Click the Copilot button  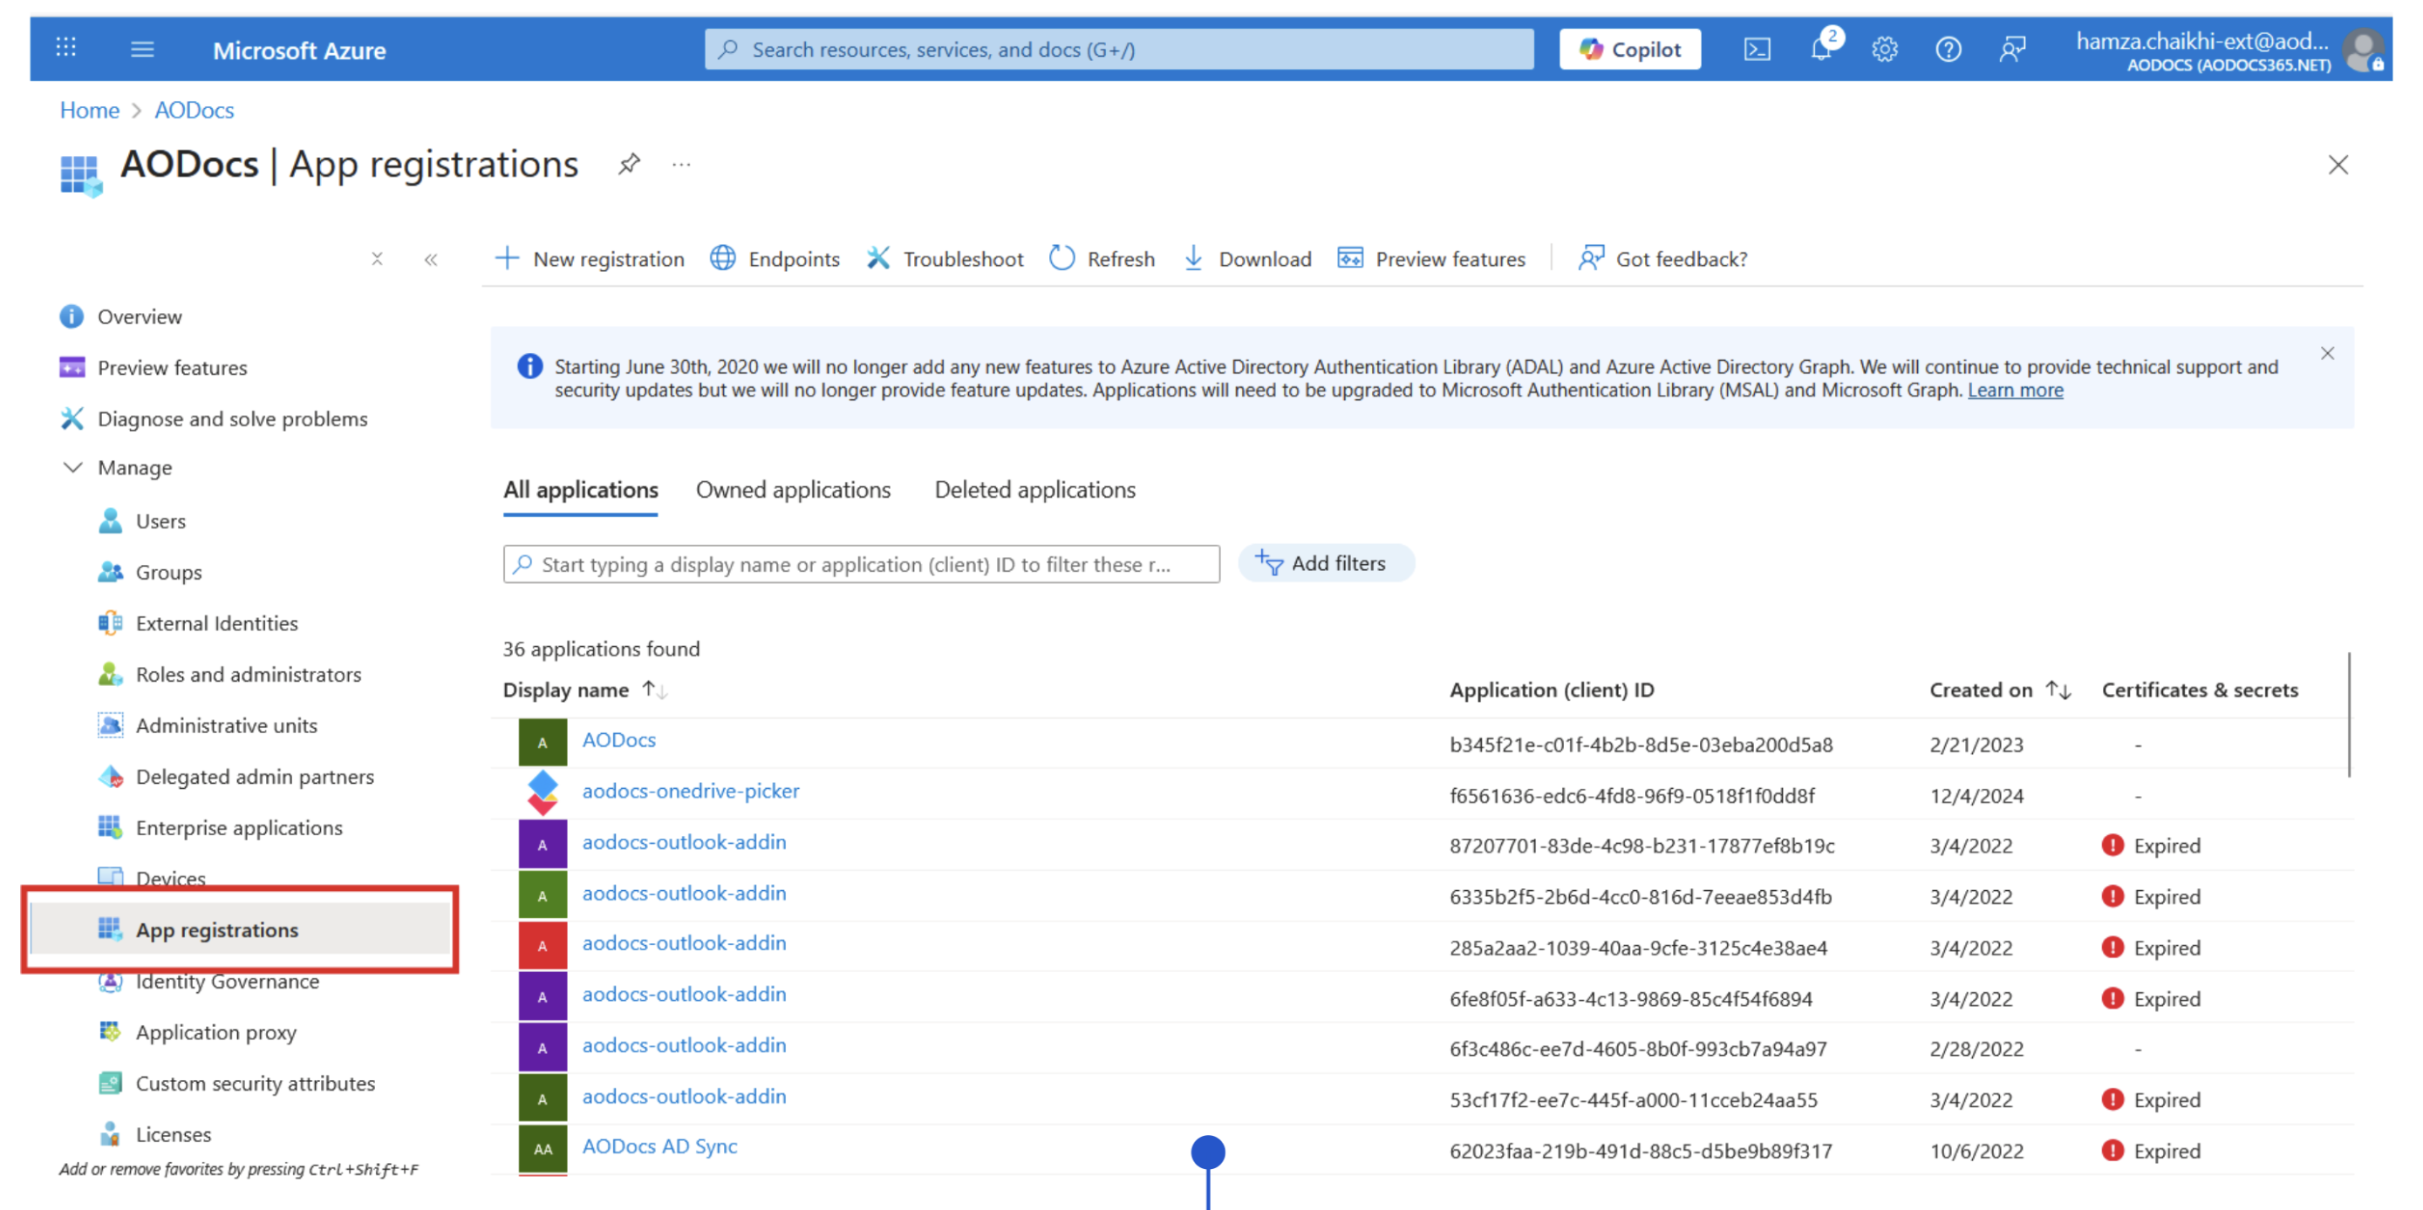tap(1629, 49)
